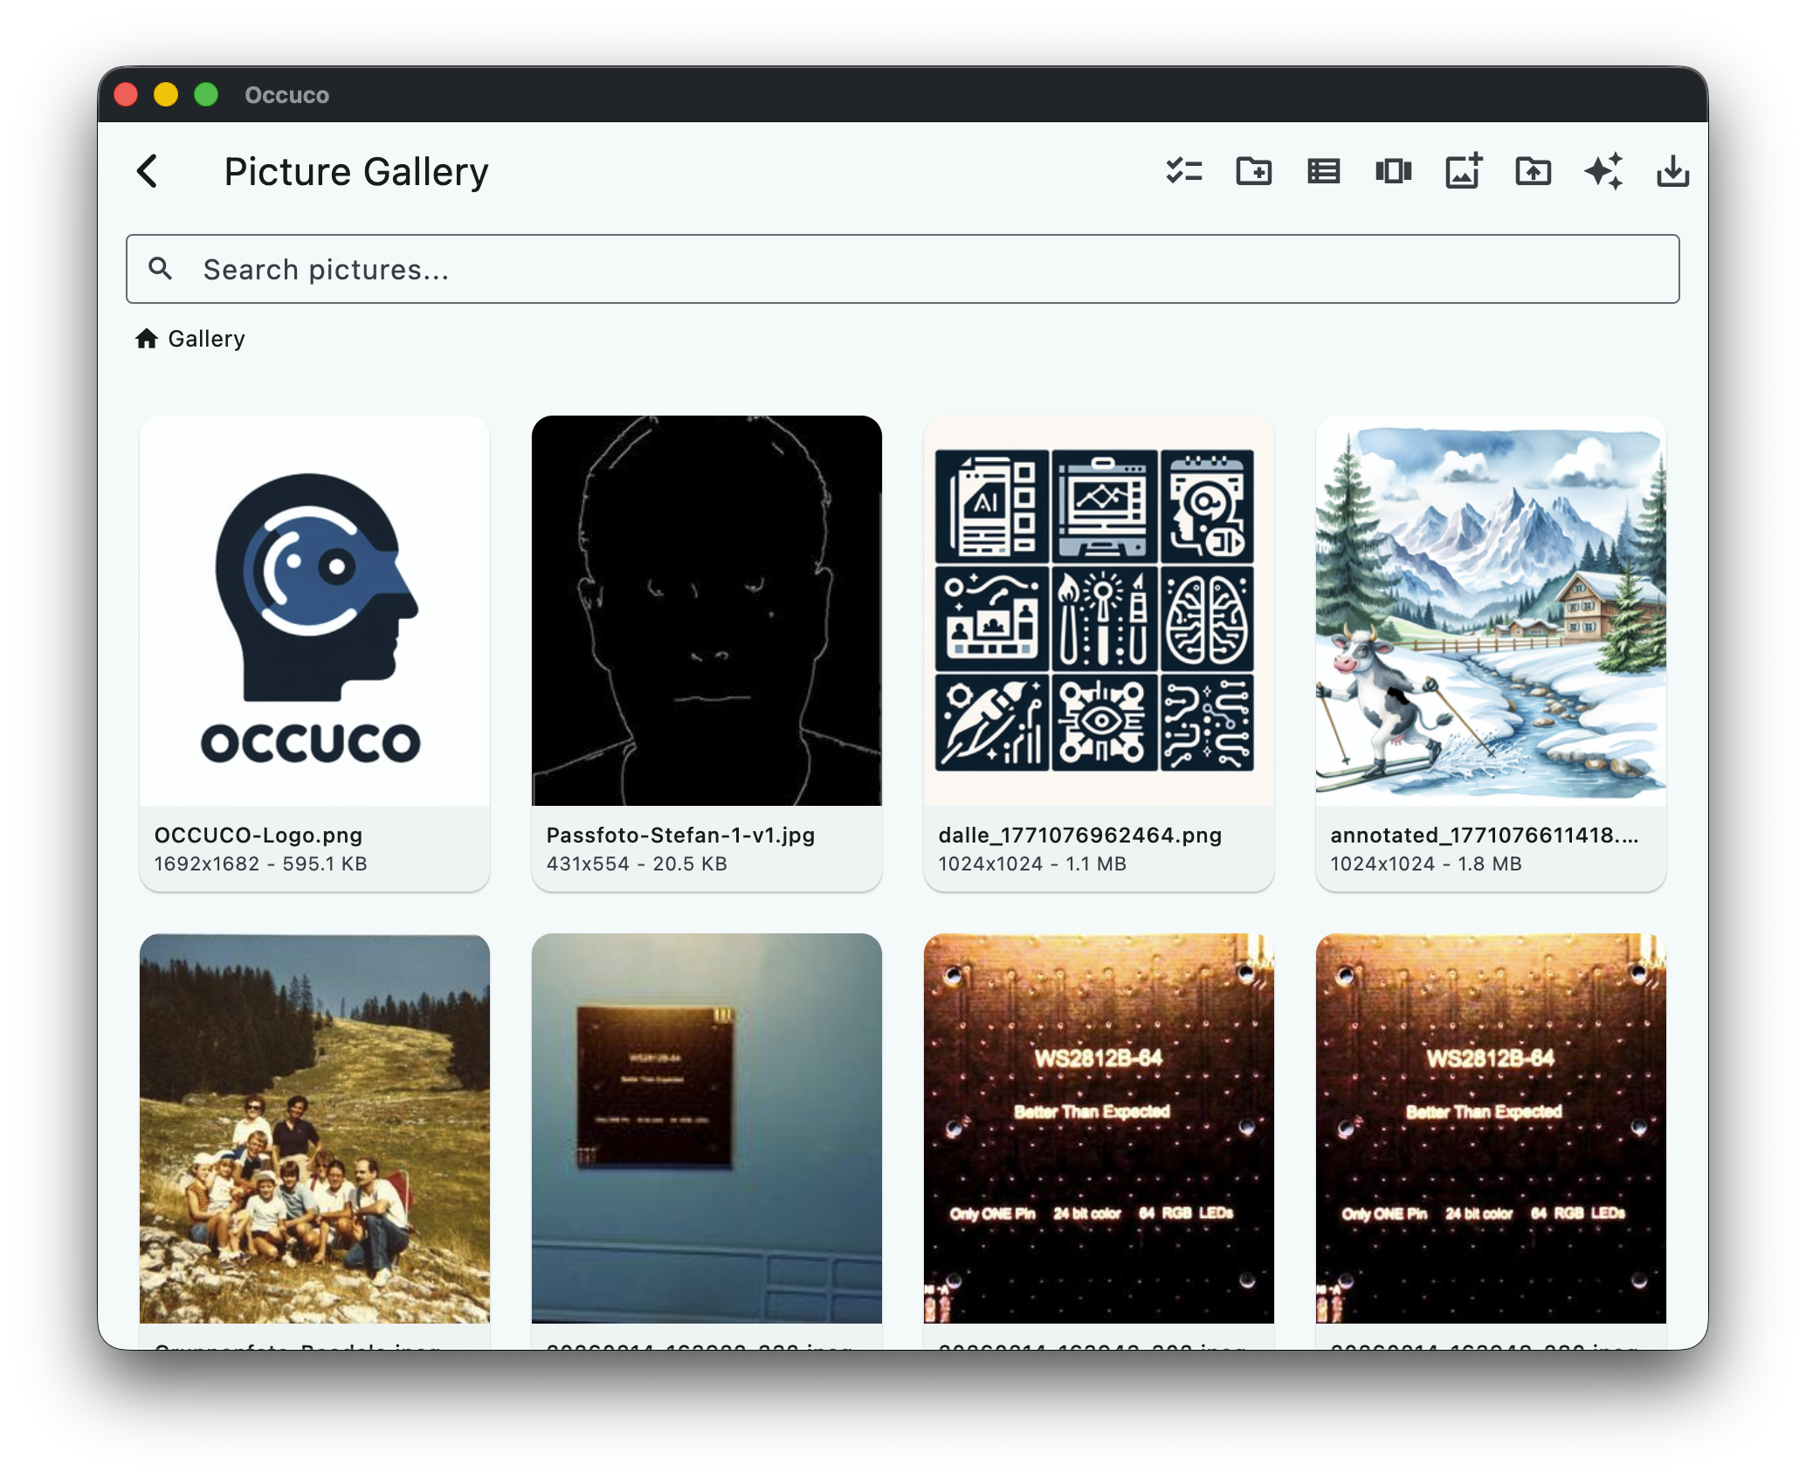Screen dimensions: 1806x1479
Task: Click the magnifier icon in the search bar
Action: click(x=161, y=269)
